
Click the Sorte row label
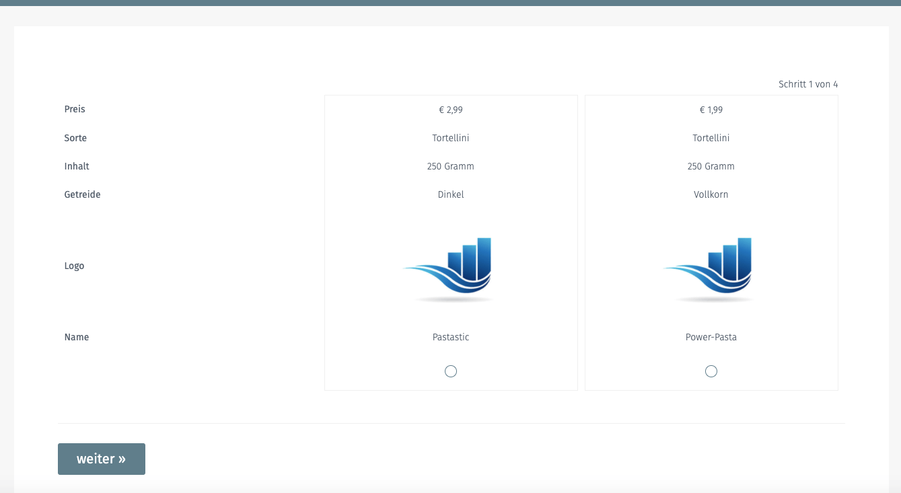[x=75, y=138]
